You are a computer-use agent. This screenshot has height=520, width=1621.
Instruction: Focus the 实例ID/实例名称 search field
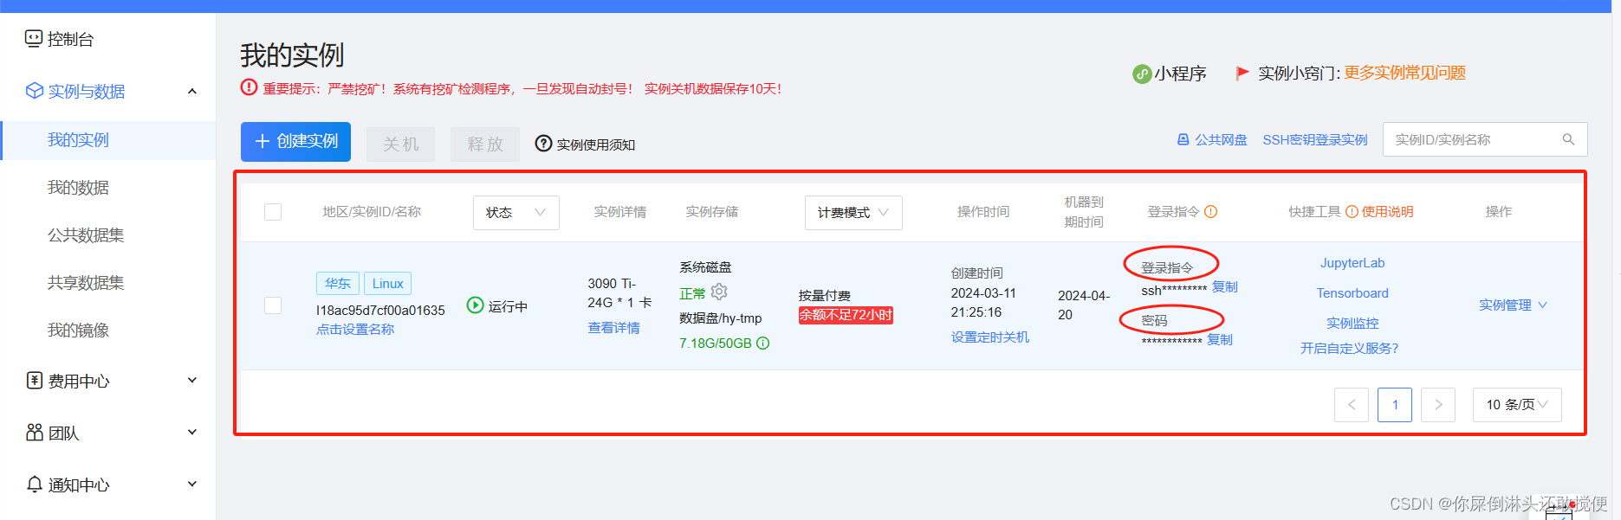[x=1473, y=140]
